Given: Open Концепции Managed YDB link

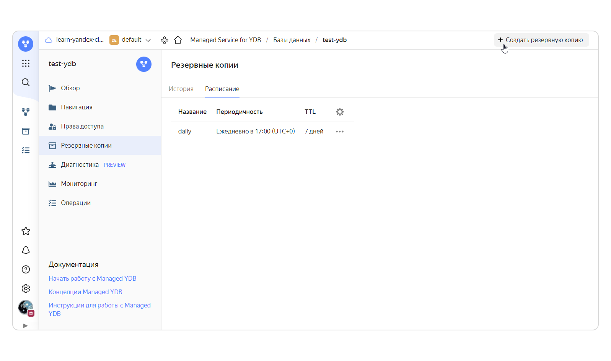Looking at the screenshot, I should pyautogui.click(x=85, y=292).
